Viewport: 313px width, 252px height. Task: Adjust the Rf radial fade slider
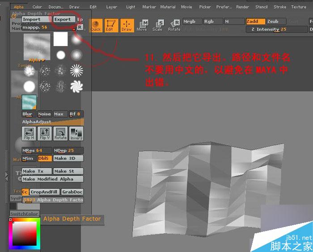click(x=76, y=114)
